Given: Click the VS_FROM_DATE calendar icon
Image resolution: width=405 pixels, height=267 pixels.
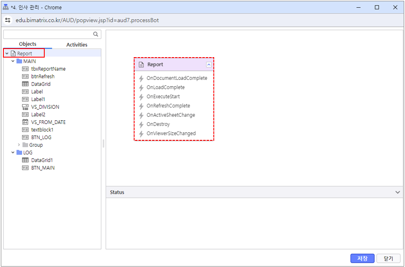Looking at the screenshot, I should pyautogui.click(x=25, y=122).
